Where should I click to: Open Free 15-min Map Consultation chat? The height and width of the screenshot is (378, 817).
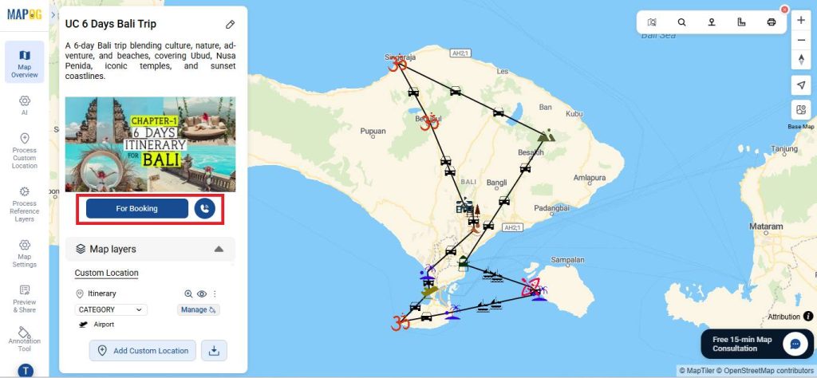(756, 345)
